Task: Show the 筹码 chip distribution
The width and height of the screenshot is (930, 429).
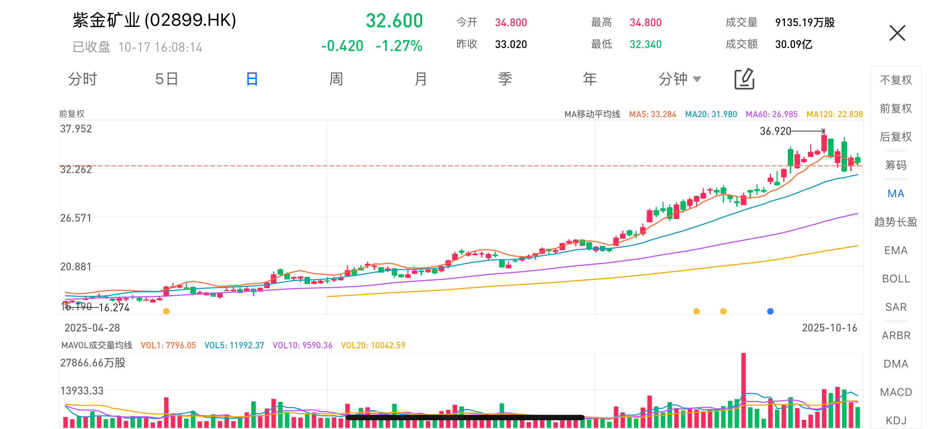Action: [895, 165]
